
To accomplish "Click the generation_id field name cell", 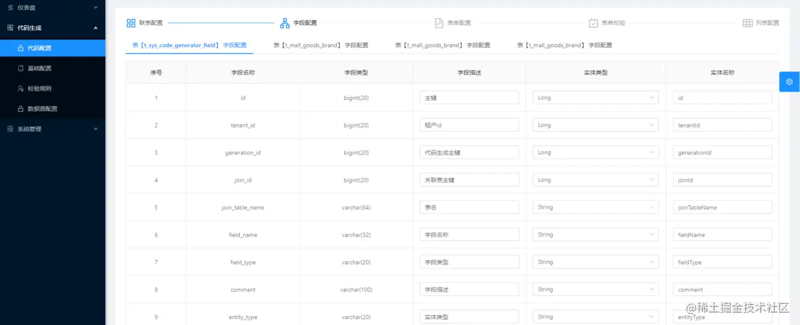I will pos(243,153).
